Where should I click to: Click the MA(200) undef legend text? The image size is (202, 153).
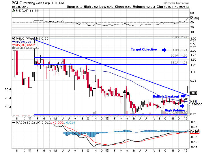click(25, 45)
